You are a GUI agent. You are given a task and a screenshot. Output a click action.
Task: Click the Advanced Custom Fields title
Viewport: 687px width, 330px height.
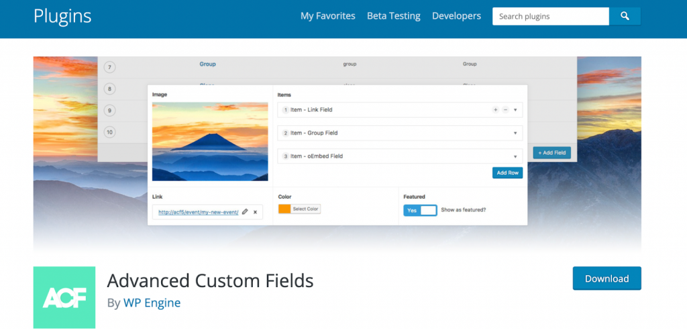210,280
